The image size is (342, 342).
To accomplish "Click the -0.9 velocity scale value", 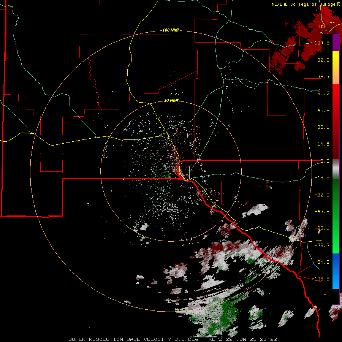I will click(323, 161).
